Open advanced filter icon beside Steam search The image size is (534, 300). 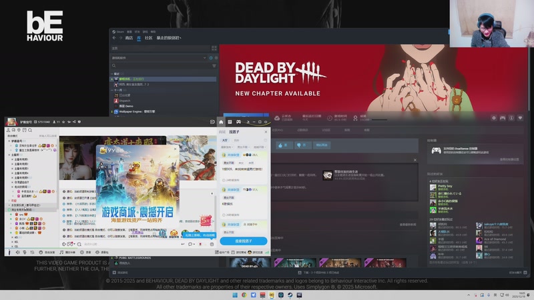(x=214, y=65)
